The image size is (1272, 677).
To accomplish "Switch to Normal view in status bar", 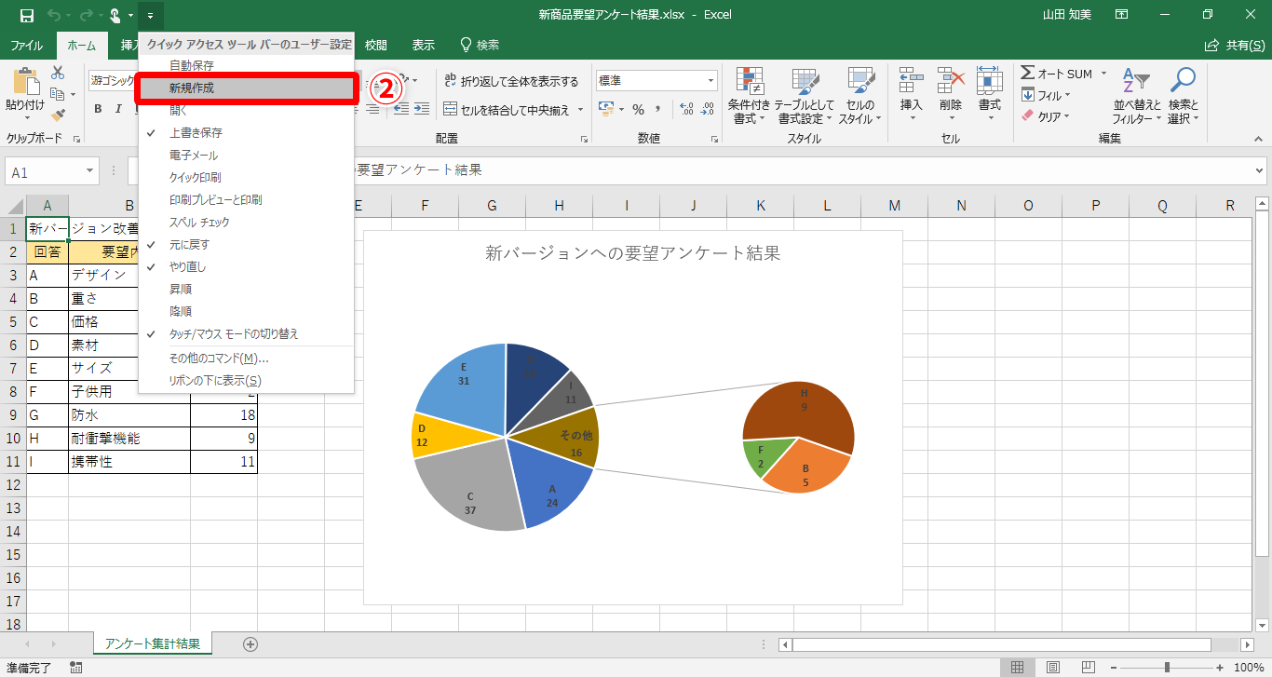I will click(x=1018, y=668).
